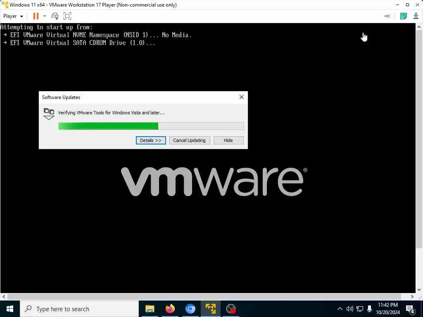Collapse the toolbar with double chevron icon

click(x=387, y=16)
